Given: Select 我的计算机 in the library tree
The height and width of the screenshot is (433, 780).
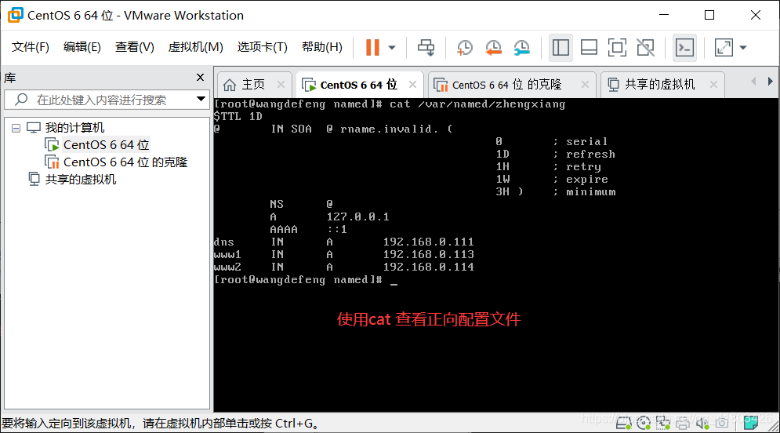Looking at the screenshot, I should (74, 128).
